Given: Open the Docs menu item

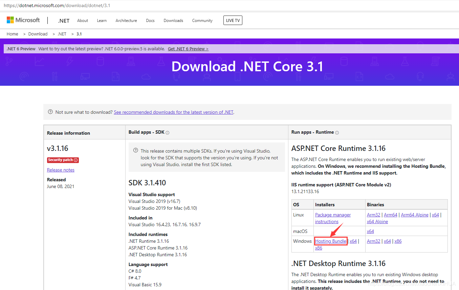Looking at the screenshot, I should [150, 21].
